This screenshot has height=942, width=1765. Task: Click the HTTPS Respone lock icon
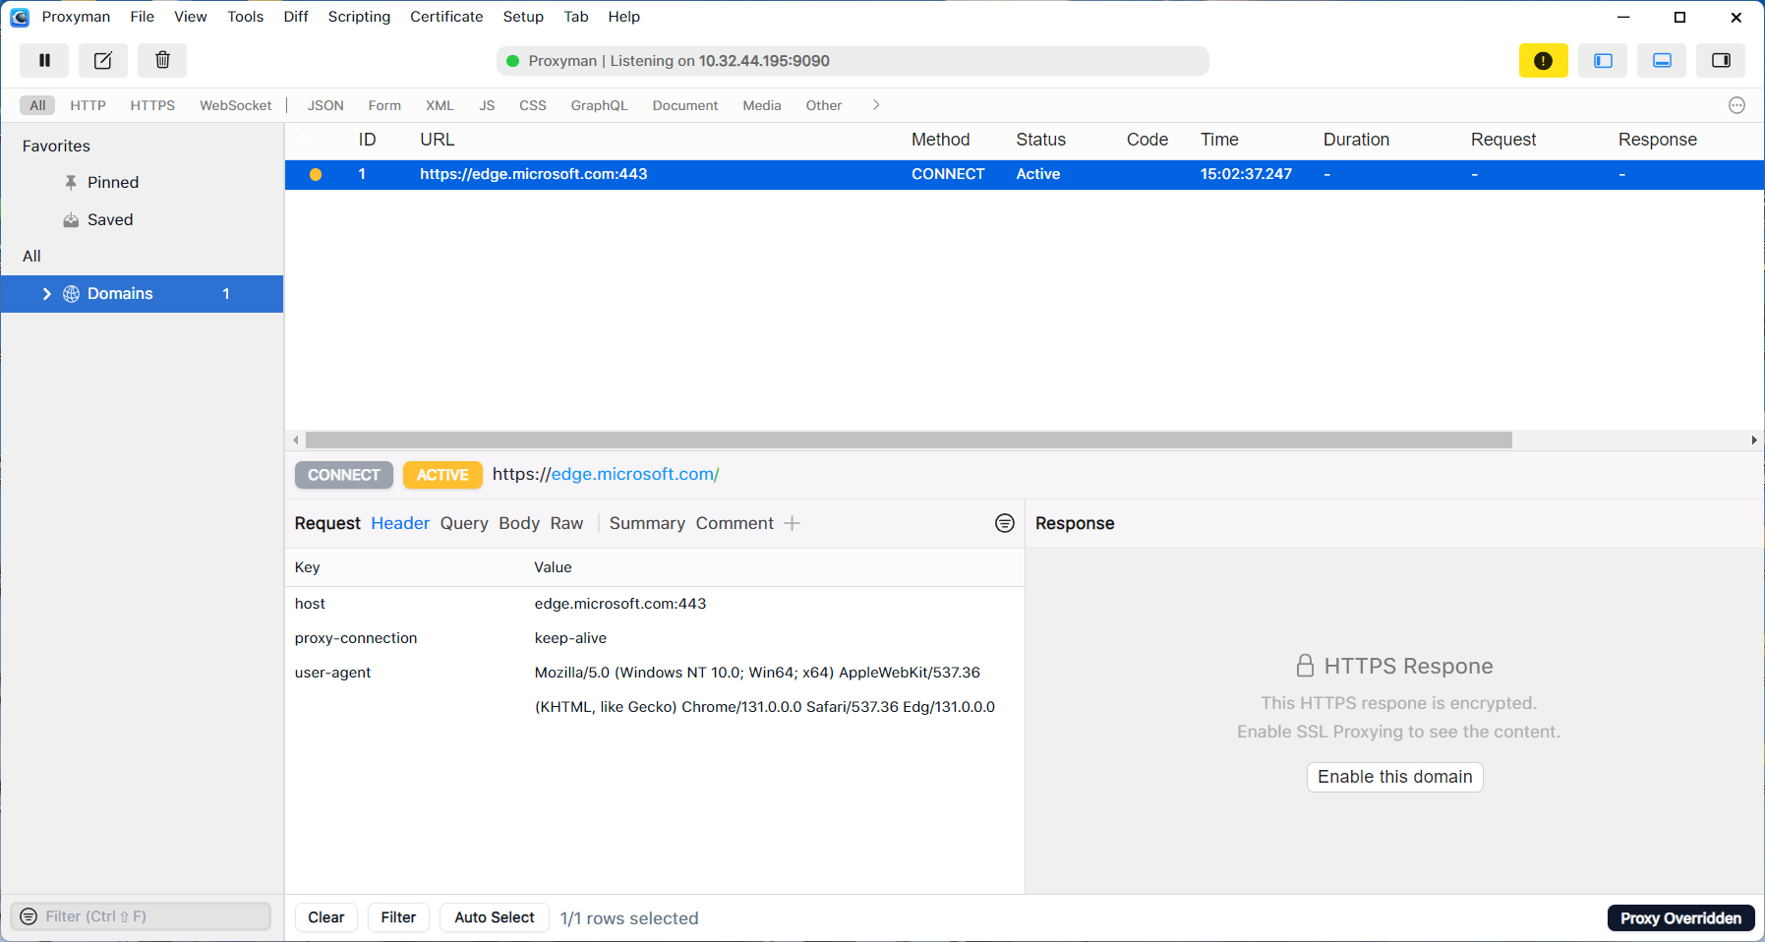click(1305, 666)
